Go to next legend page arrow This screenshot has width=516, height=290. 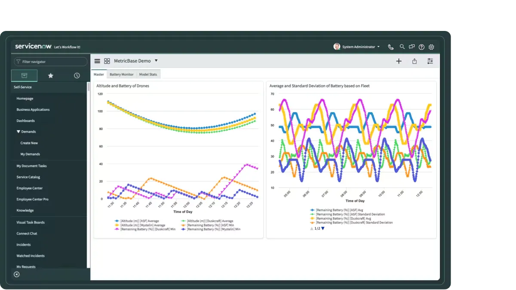tap(323, 229)
